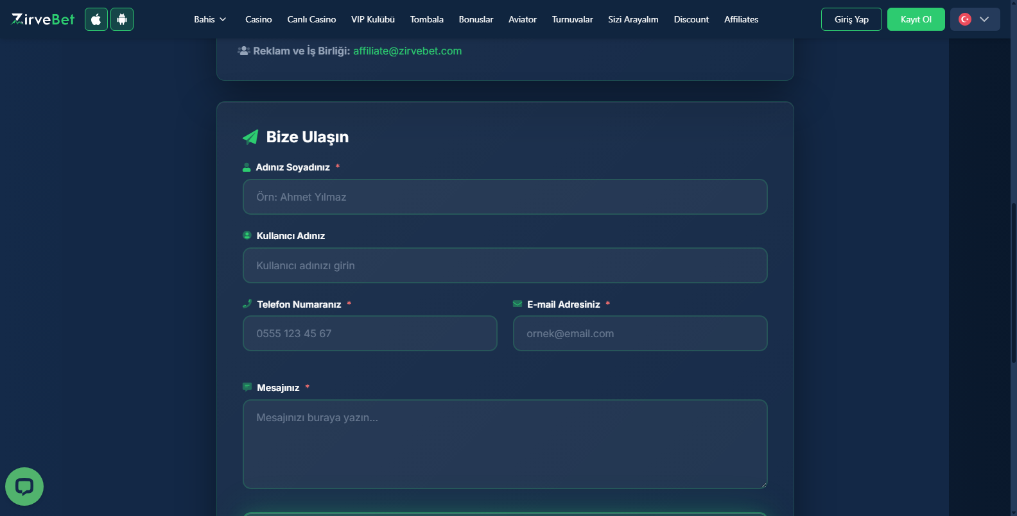Click the group icon beside Reklam ve İş Birliği
The height and width of the screenshot is (516, 1017).
pyautogui.click(x=243, y=51)
